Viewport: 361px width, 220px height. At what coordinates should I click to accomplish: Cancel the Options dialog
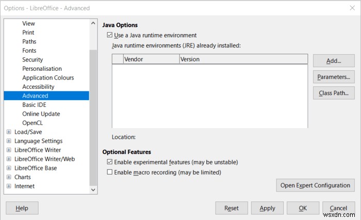338,208
